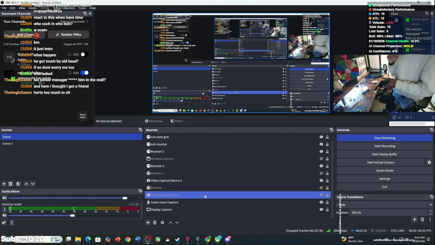435x245 pixels.
Task: Click Start Replay Buffer button
Action: tap(385, 154)
